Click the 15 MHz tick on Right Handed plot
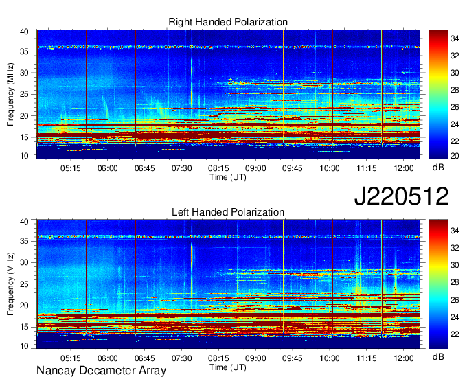The height and width of the screenshot is (379, 467). pyautogui.click(x=25, y=137)
